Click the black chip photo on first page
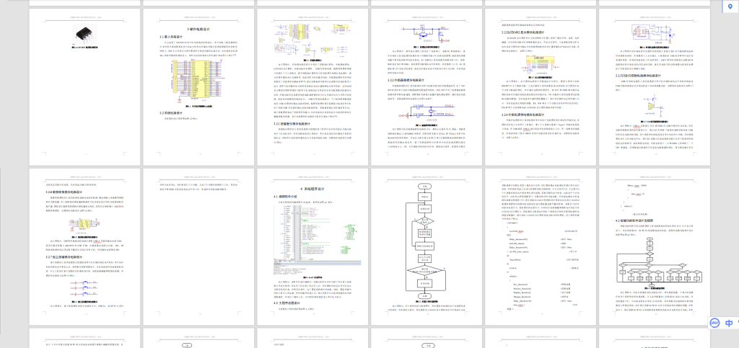The height and width of the screenshot is (348, 739). (86, 34)
